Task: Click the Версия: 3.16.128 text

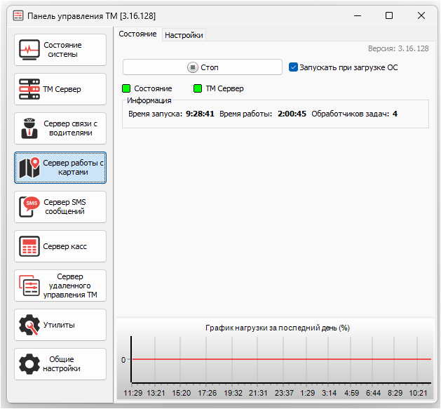Action: pyautogui.click(x=398, y=48)
